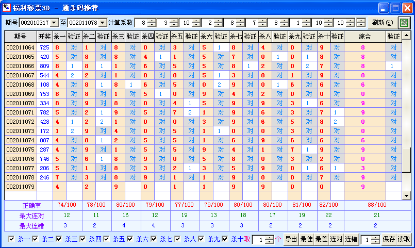Click the 期号 column header
The height and width of the screenshot is (248, 415).
(21, 37)
